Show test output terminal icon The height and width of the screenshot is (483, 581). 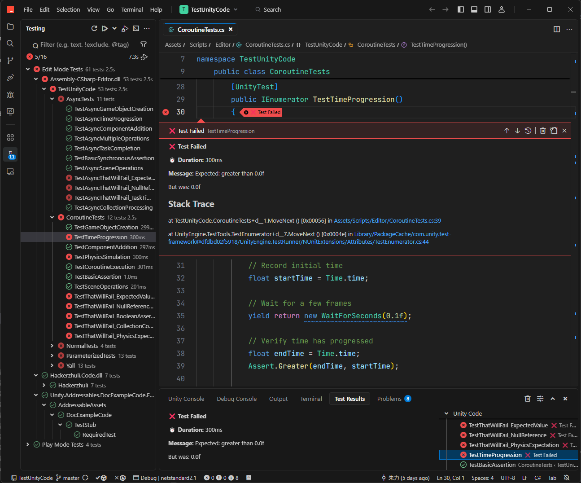tap(136, 28)
